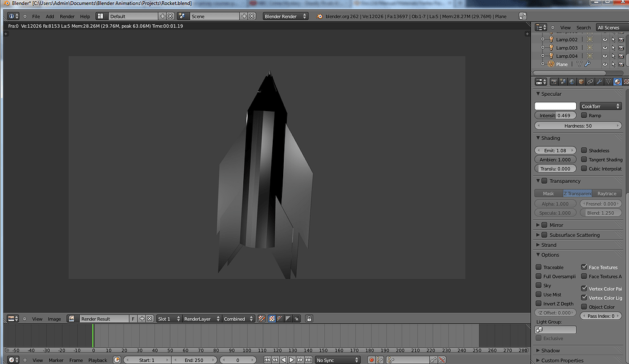629x364 pixels.
Task: Enable the Transparency panel checkbox
Action: [544, 181]
